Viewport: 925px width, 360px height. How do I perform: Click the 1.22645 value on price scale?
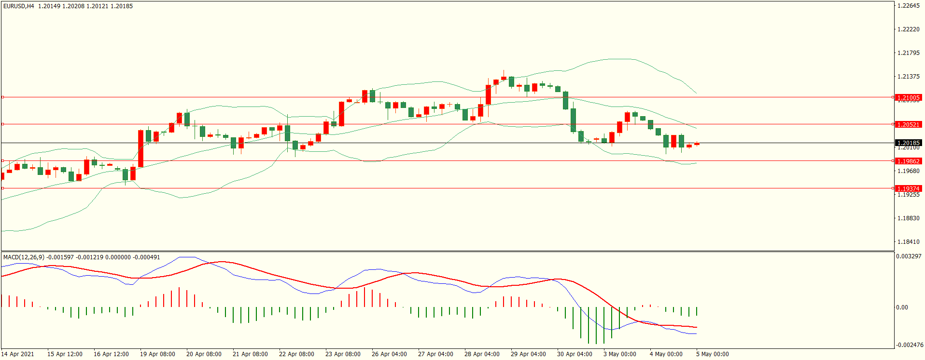pyautogui.click(x=908, y=6)
